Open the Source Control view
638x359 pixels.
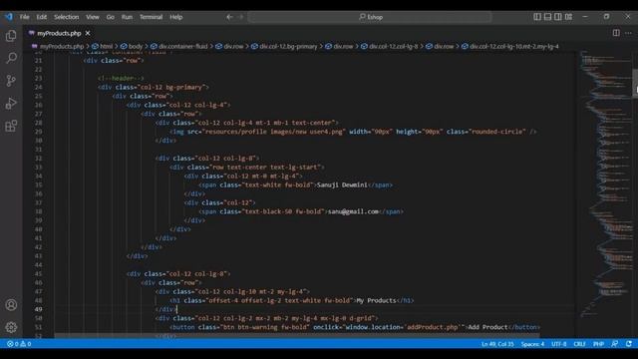(x=11, y=81)
